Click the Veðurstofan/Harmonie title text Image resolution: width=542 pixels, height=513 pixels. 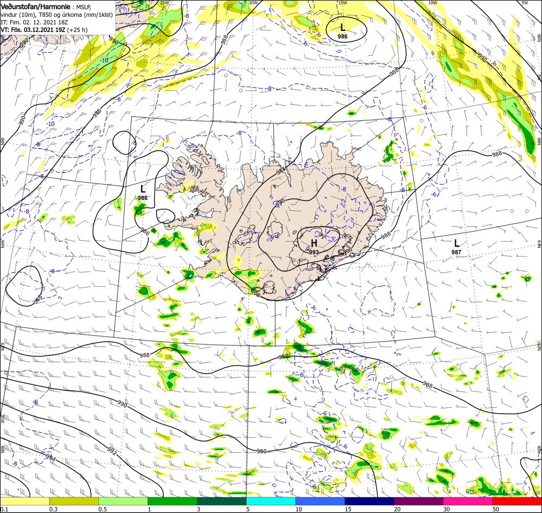(36, 7)
